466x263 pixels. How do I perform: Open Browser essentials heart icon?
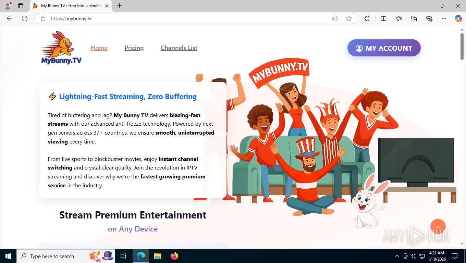click(429, 18)
